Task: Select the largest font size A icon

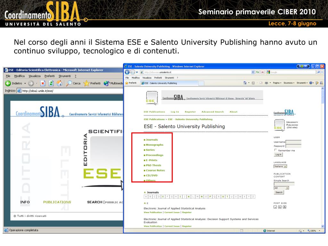Action: tap(284, 207)
